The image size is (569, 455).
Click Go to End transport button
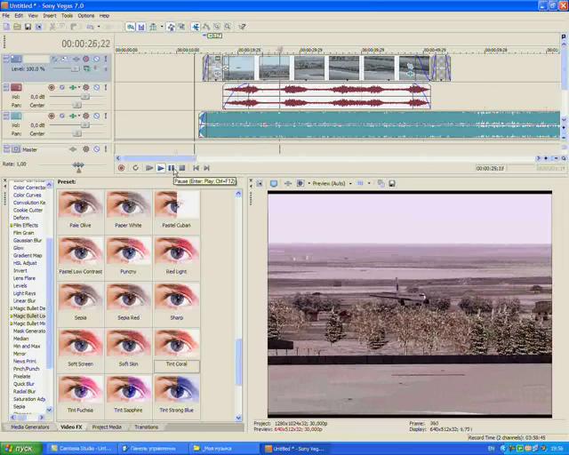pyautogui.click(x=206, y=168)
